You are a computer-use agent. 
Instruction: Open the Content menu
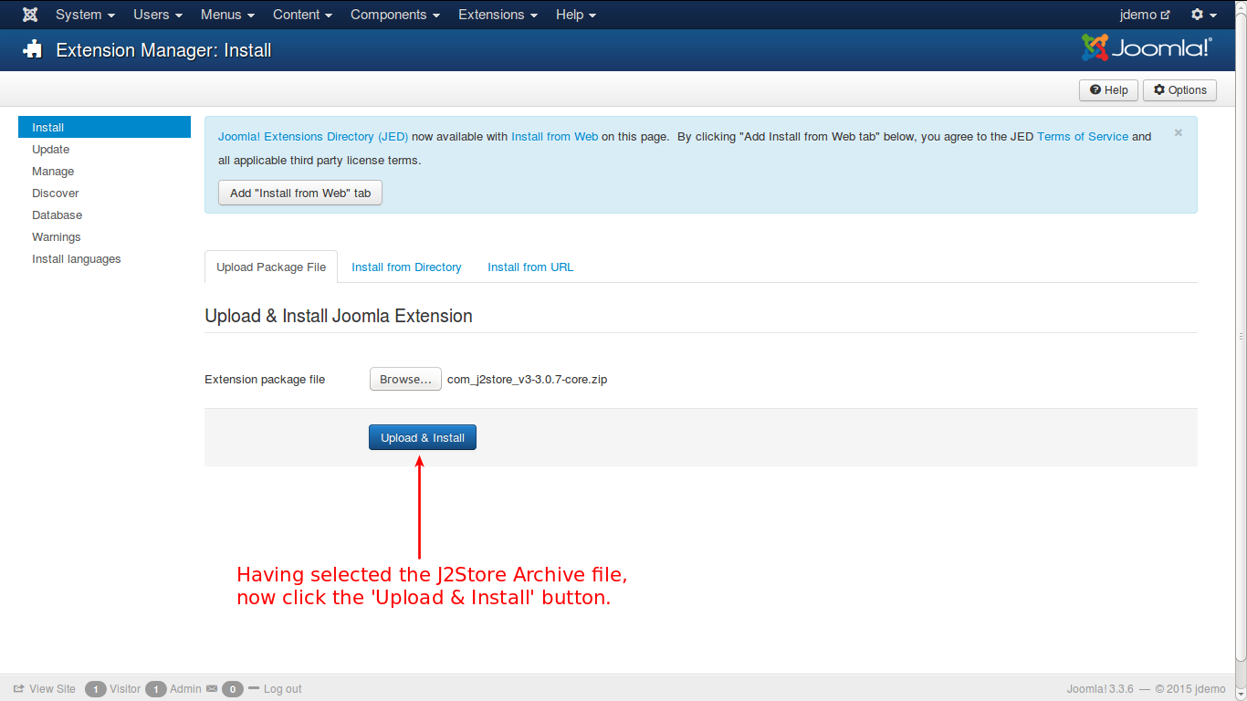tap(302, 15)
